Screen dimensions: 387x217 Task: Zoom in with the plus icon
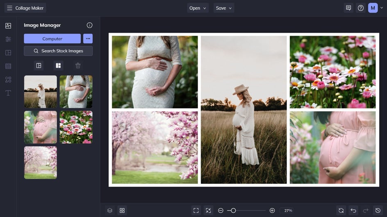(272, 210)
